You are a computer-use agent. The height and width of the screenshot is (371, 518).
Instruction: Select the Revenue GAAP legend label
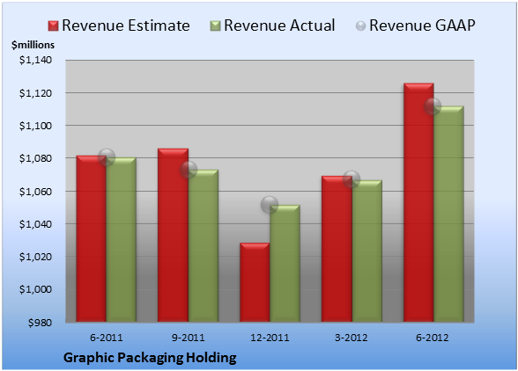[x=422, y=25]
